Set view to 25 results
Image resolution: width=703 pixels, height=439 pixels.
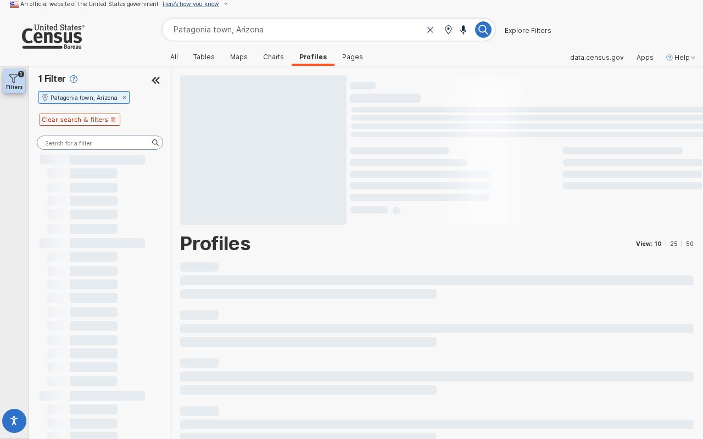tap(674, 244)
